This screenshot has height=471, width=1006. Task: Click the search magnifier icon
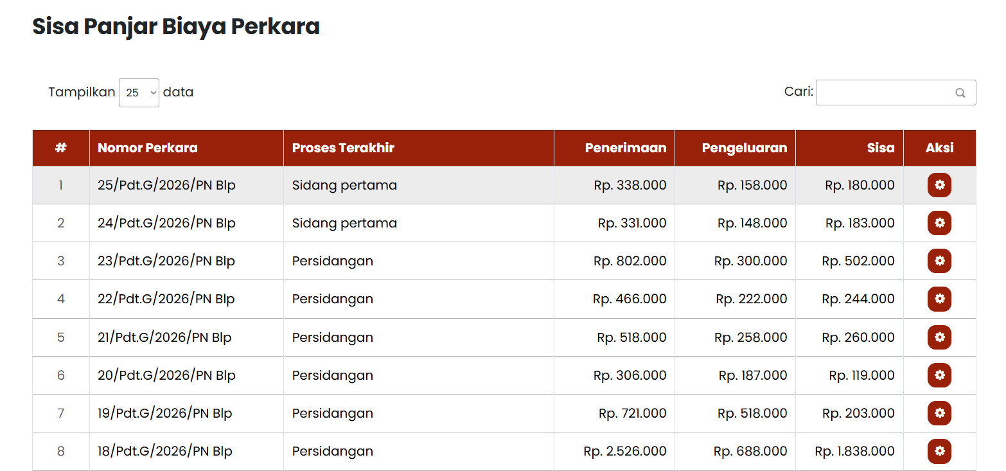click(960, 93)
